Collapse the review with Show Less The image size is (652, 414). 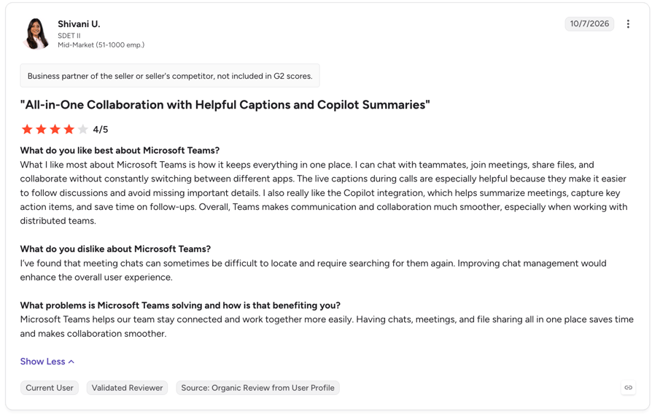tap(47, 362)
